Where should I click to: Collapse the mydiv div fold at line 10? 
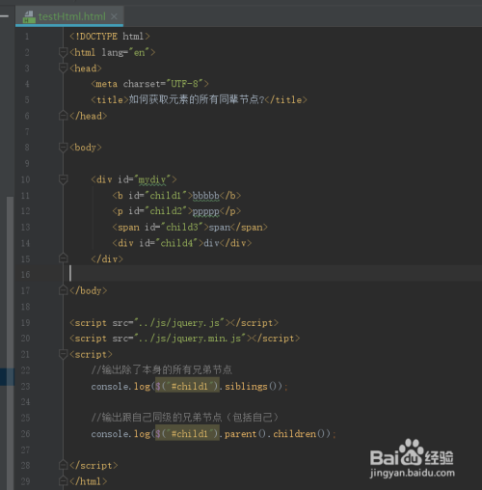(64, 179)
